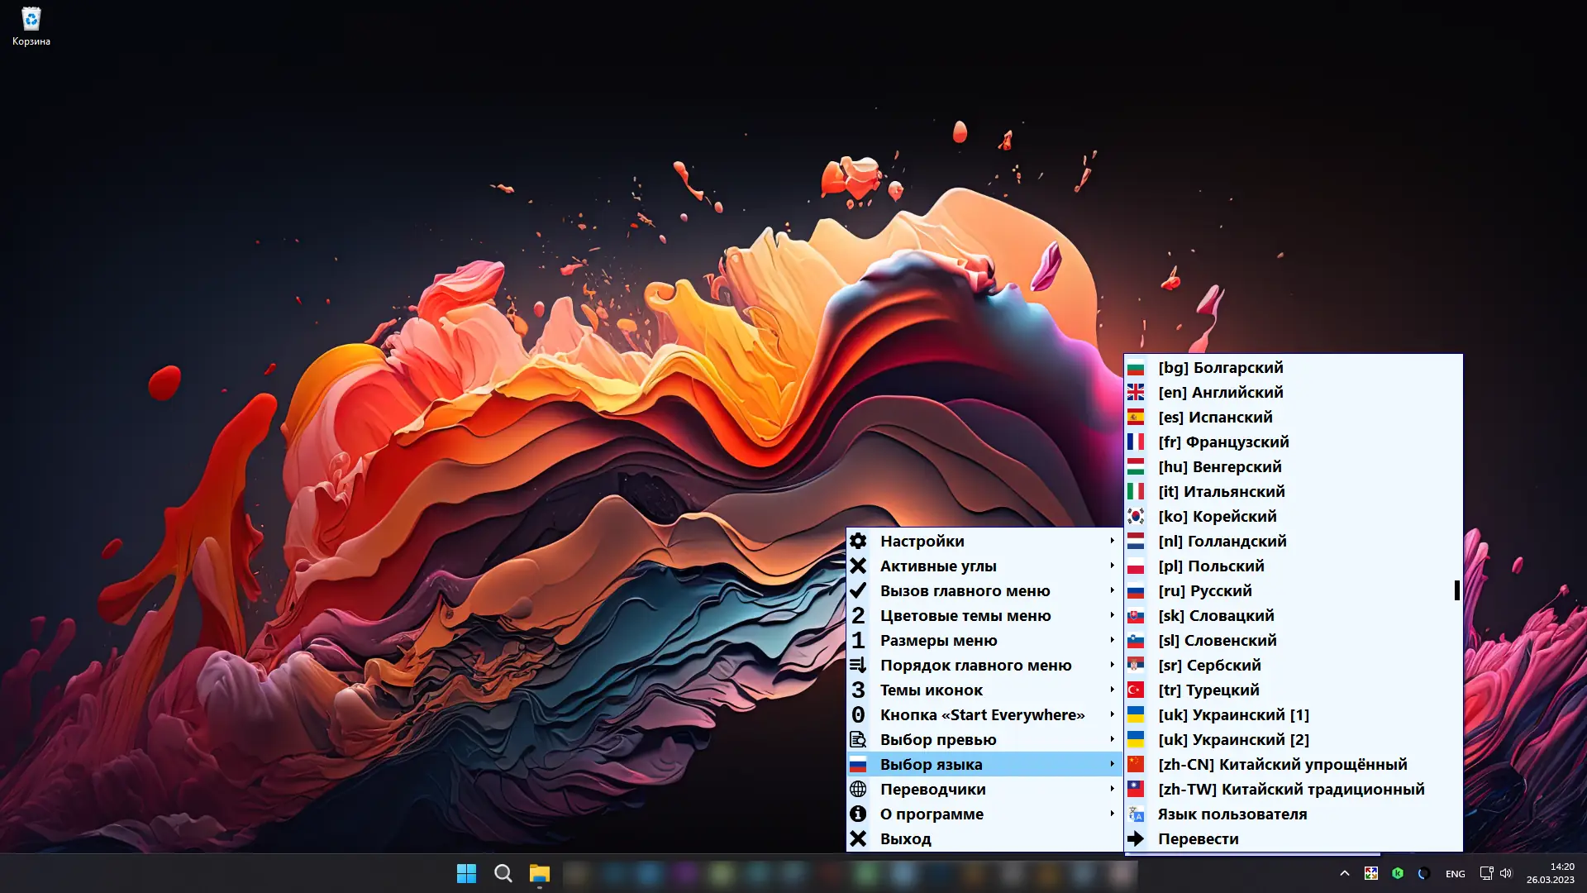Click the Korean flag icon
This screenshot has width=1587, height=893.
(x=1136, y=516)
